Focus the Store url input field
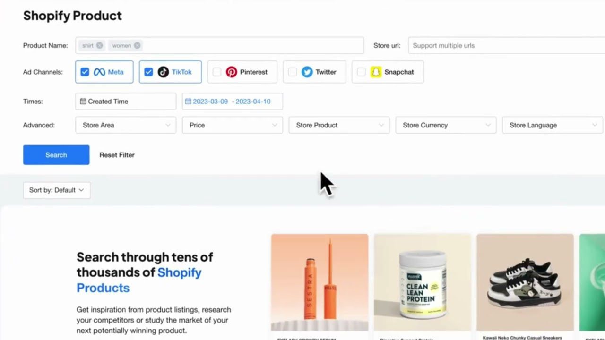The height and width of the screenshot is (340, 605). tap(506, 46)
